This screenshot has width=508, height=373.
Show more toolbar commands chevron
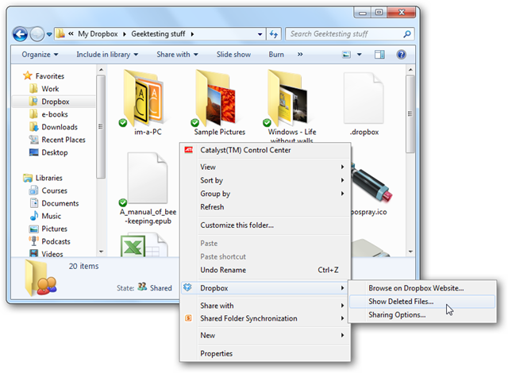click(300, 55)
